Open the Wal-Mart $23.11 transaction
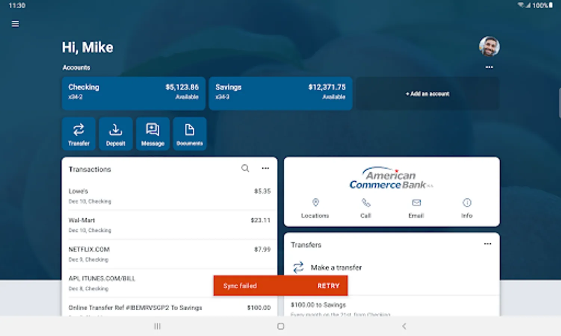This screenshot has width=561, height=336. coord(169,225)
